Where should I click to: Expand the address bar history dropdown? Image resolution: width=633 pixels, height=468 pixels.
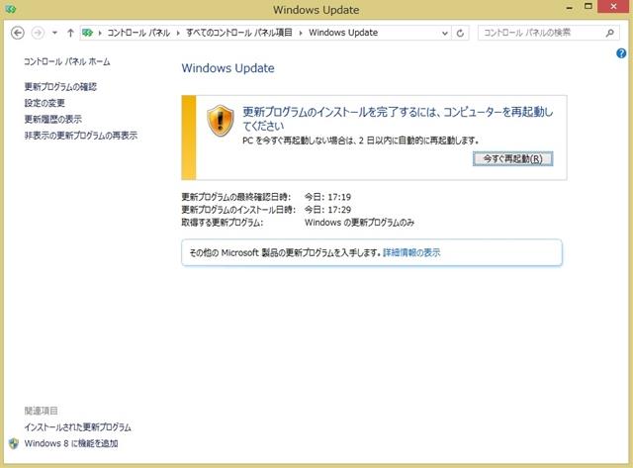(x=444, y=33)
